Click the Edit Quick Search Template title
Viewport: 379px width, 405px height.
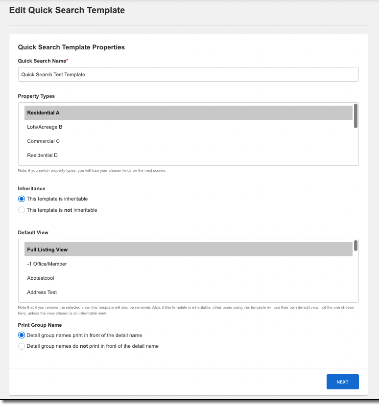point(67,10)
